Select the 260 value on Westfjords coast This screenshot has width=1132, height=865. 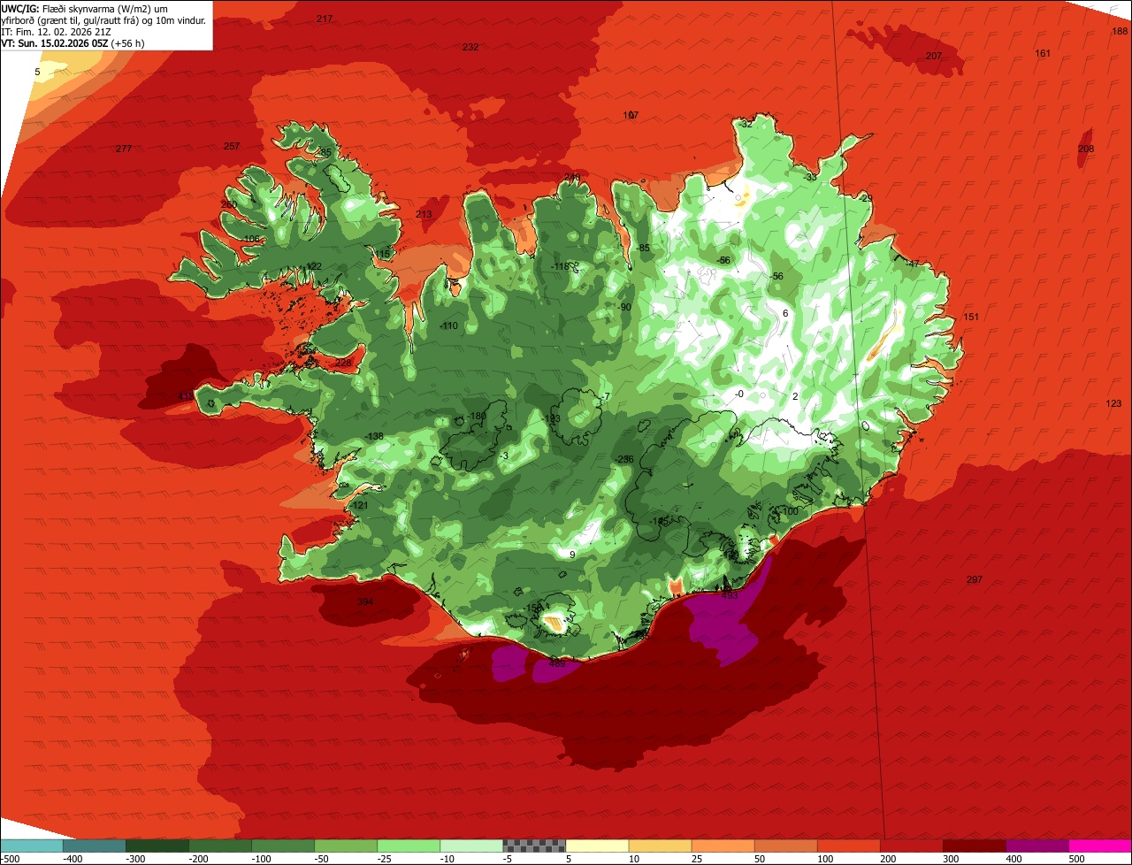229,204
